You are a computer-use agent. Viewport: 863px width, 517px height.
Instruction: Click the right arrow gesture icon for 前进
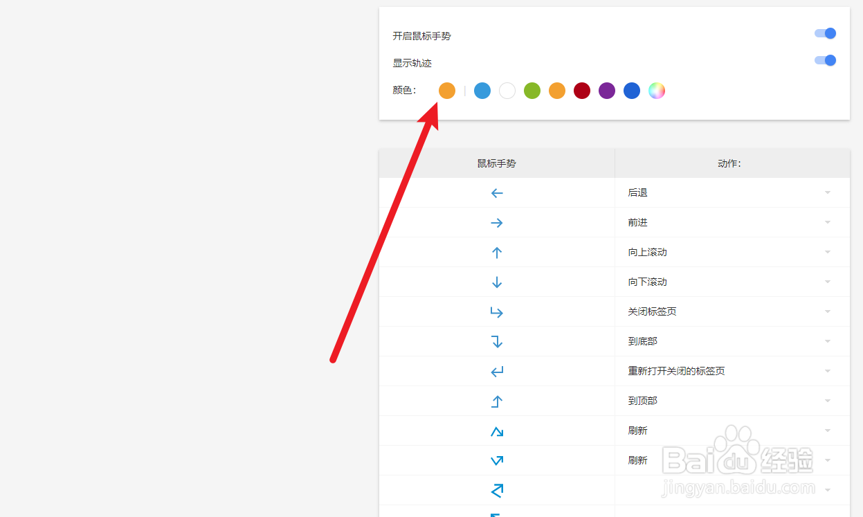(x=497, y=222)
